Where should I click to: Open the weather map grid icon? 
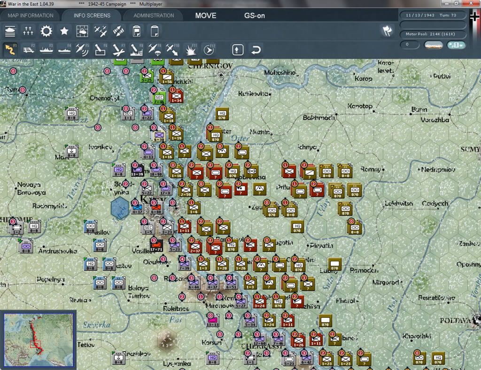(82, 31)
